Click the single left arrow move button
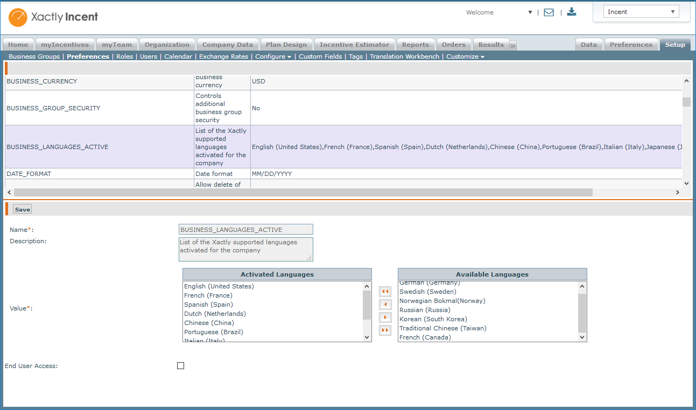Viewport: 696px width, 410px height. [x=385, y=305]
